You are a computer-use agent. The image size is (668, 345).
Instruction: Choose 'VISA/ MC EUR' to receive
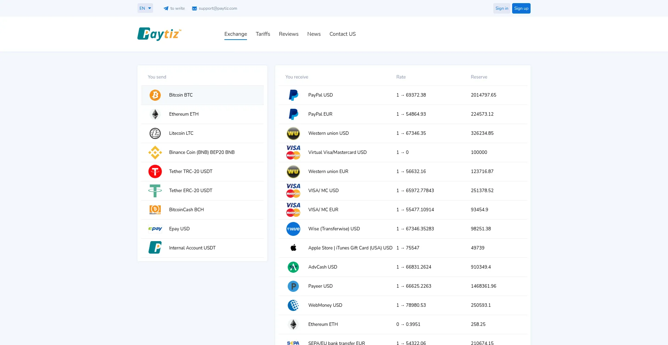pos(403,210)
